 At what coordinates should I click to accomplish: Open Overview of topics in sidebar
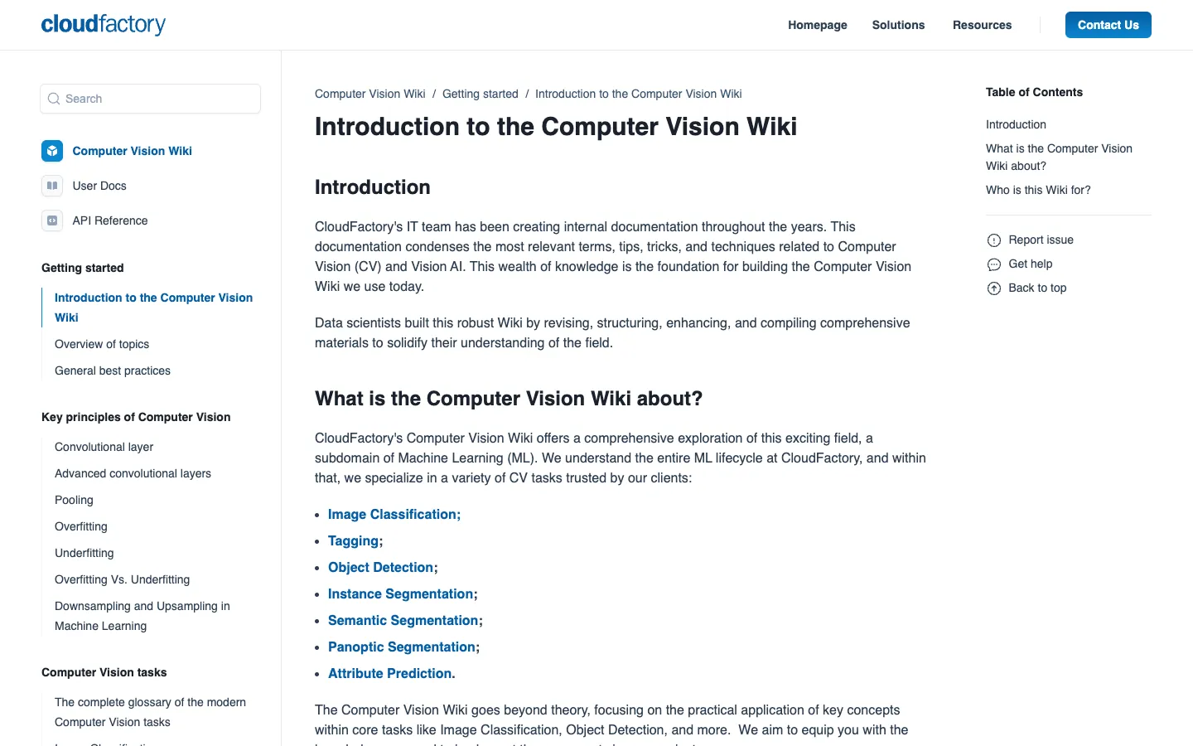point(102,344)
